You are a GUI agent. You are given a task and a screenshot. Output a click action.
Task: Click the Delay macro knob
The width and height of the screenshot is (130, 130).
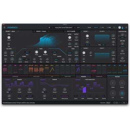coord(122,93)
